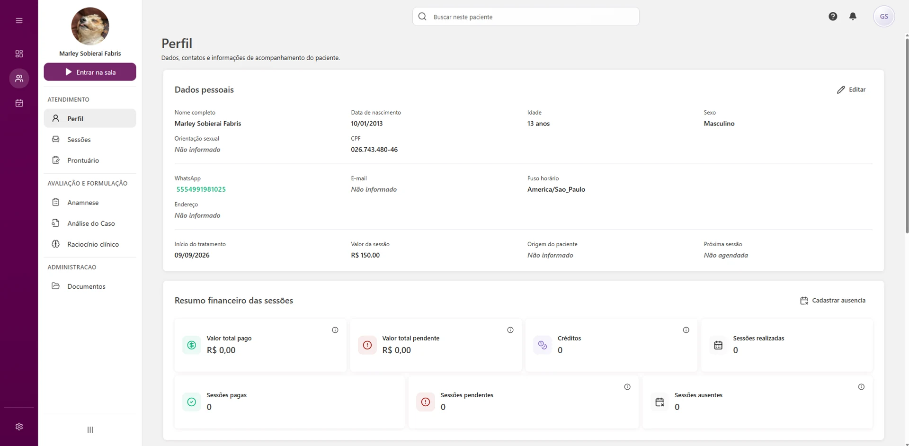The height and width of the screenshot is (446, 909).
Task: Click the patient profile photo
Action: pos(90,26)
